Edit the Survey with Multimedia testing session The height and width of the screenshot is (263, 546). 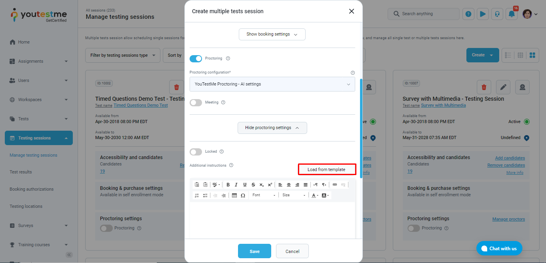pos(503,87)
